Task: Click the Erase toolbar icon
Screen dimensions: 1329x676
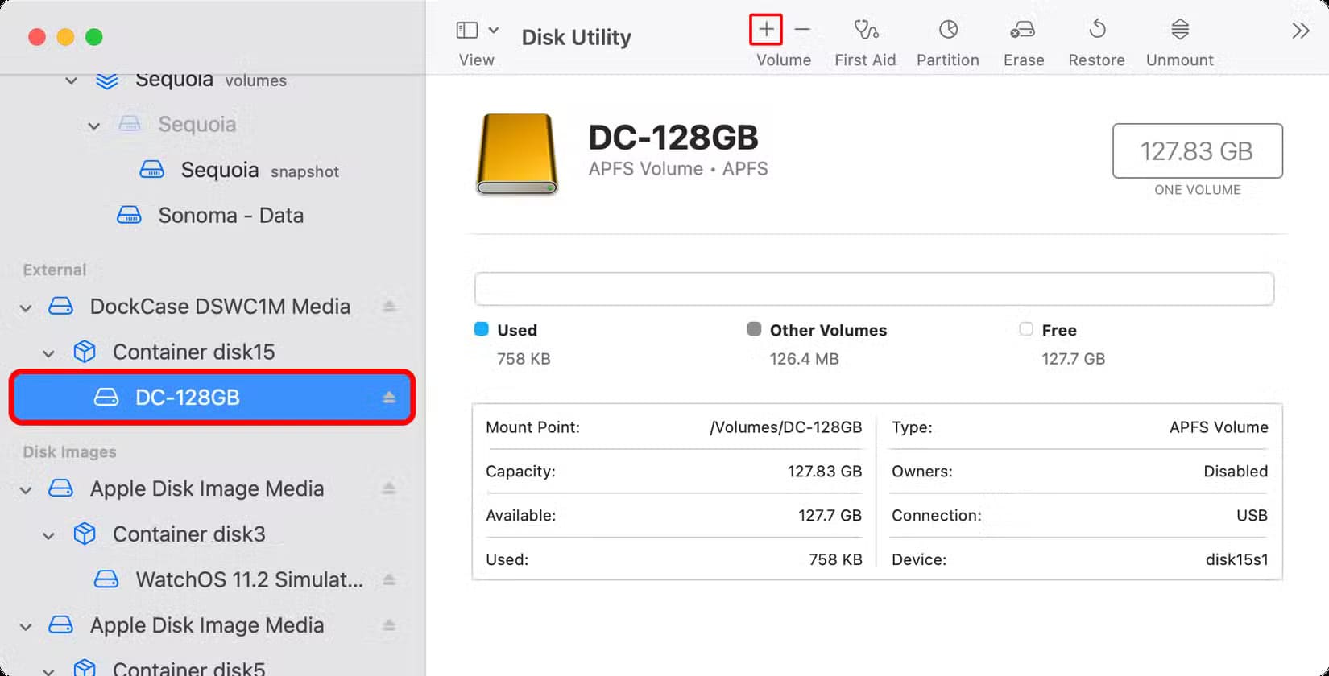Action: (x=1023, y=31)
